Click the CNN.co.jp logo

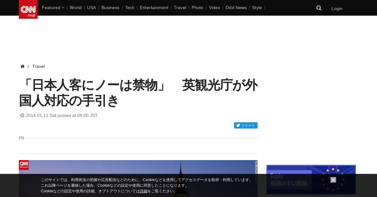click(x=28, y=9)
